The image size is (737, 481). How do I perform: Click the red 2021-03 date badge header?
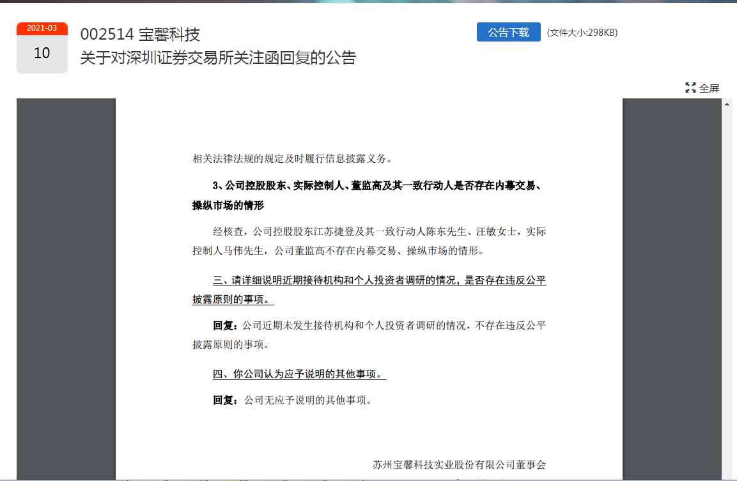(42, 28)
